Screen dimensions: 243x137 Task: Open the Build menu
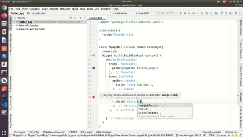pyautogui.click(x=75, y=9)
